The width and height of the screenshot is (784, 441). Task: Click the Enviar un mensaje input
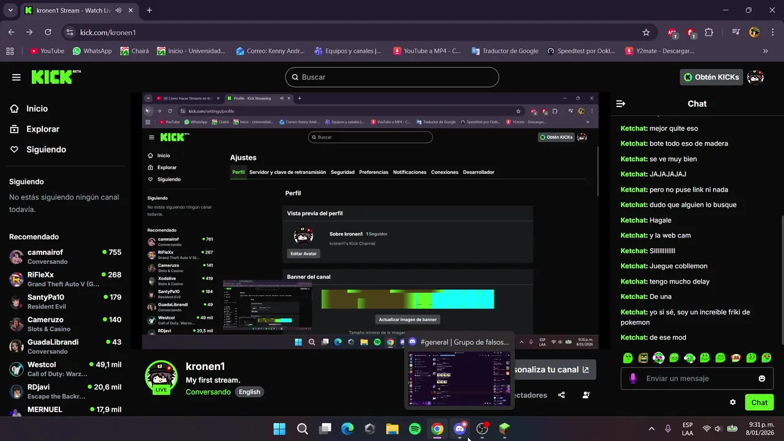pos(696,379)
